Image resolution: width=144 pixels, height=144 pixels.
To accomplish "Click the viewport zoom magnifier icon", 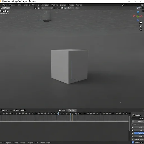I will pyautogui.click(x=141, y=23).
